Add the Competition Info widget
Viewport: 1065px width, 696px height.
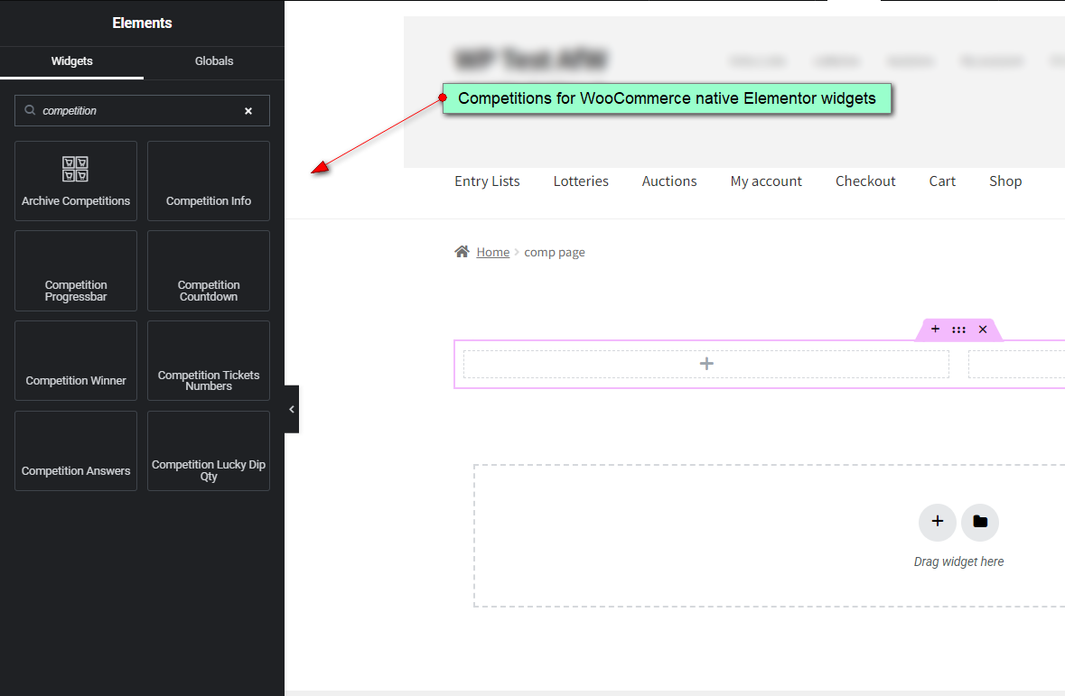coord(208,181)
